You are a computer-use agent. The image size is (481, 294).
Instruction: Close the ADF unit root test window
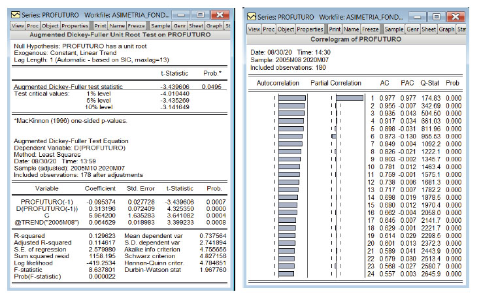pyautogui.click(x=220, y=15)
